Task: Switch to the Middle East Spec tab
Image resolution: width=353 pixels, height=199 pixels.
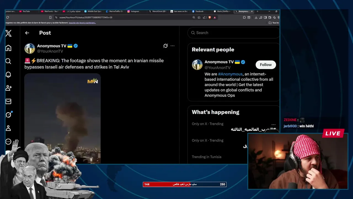Action: (x=93, y=11)
